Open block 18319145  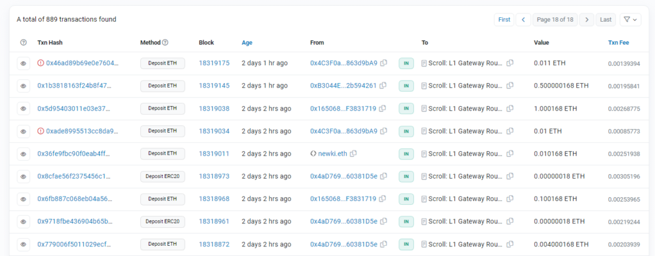click(x=214, y=86)
